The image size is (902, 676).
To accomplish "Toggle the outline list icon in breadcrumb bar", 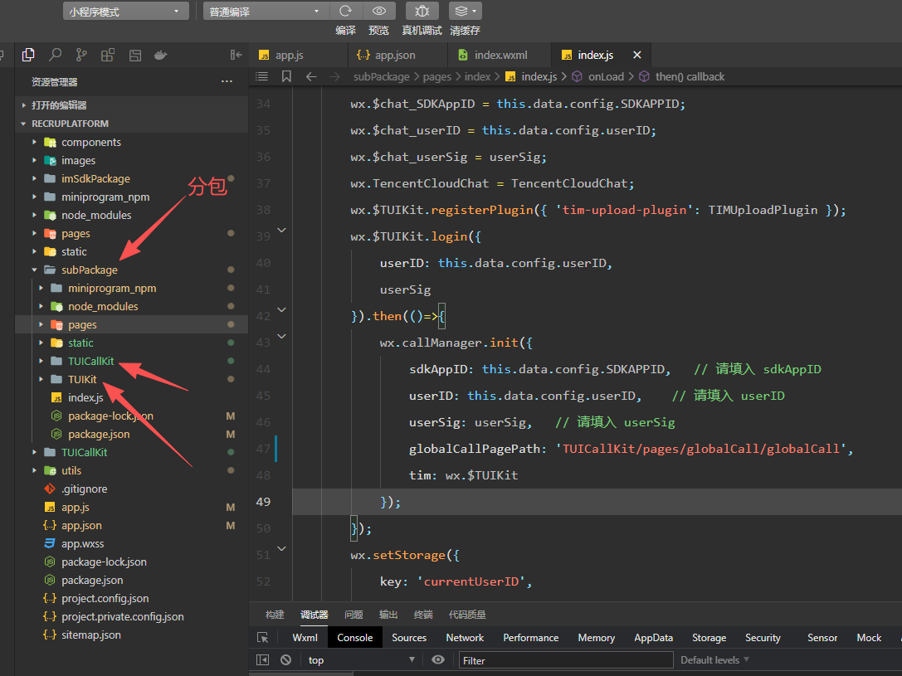I will [x=261, y=76].
